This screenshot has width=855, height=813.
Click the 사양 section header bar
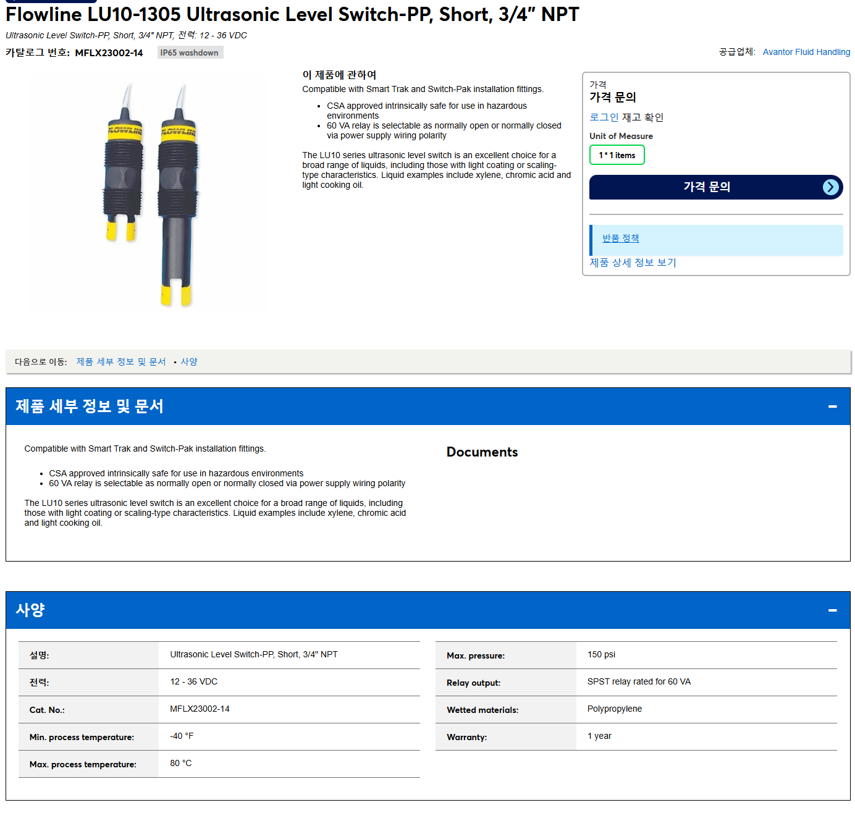[427, 610]
